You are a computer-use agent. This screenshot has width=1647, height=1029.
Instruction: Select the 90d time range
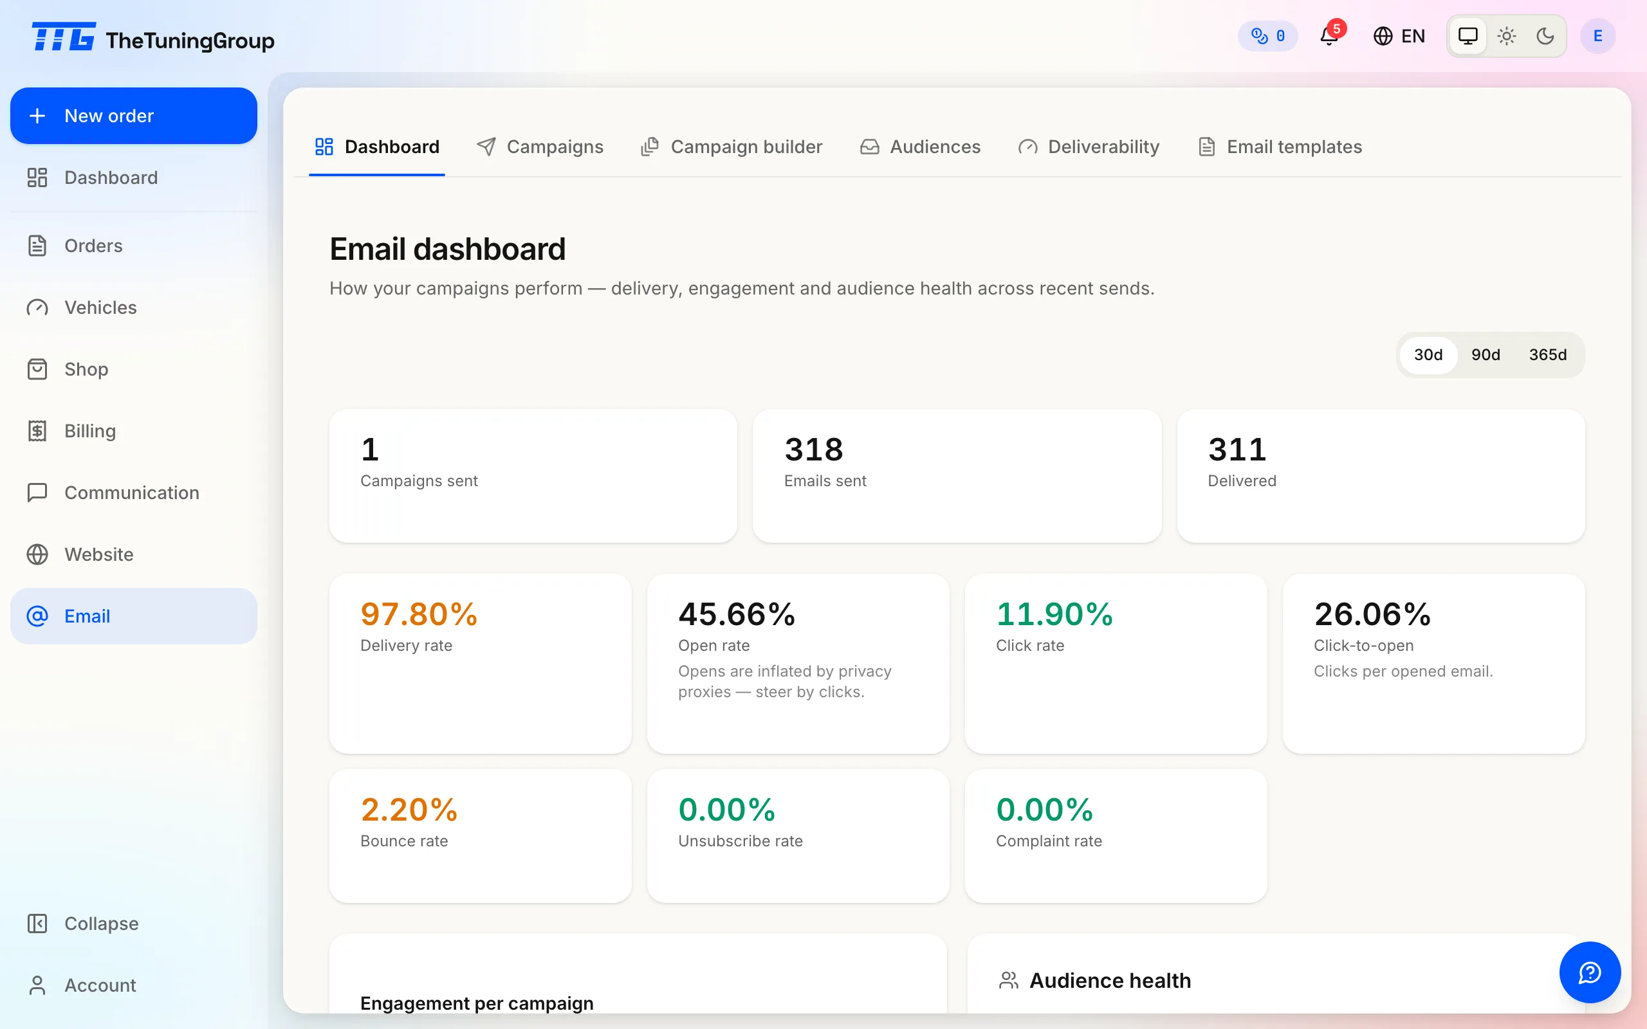(1486, 354)
